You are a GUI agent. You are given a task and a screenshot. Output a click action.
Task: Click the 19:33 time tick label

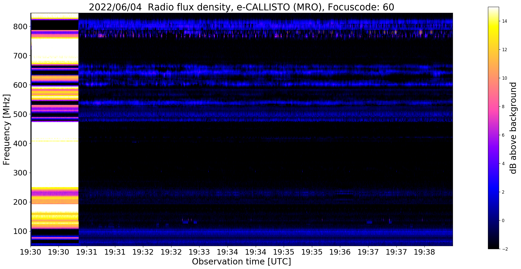pyautogui.click(x=199, y=252)
